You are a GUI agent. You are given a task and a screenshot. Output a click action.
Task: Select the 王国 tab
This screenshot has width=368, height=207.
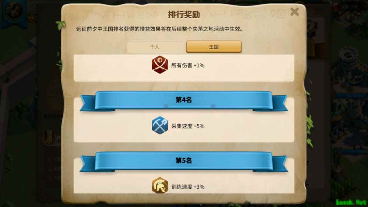point(214,47)
